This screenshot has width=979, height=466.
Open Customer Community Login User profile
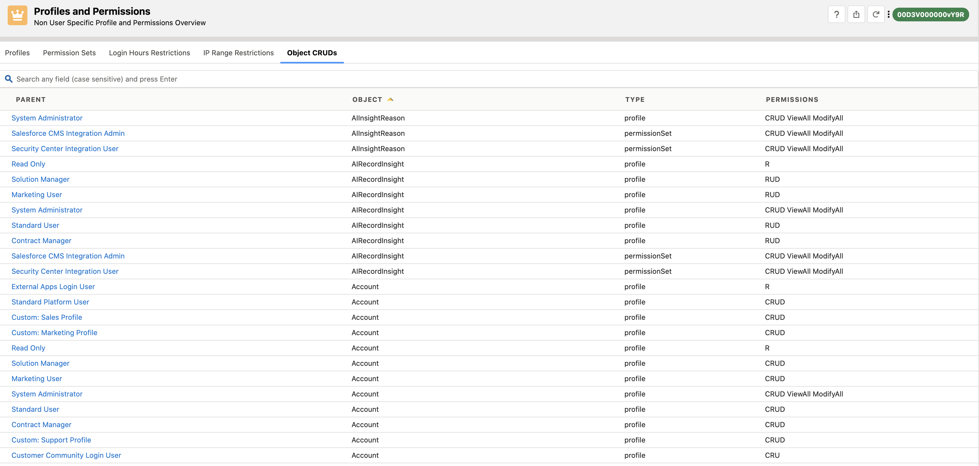[x=66, y=455]
